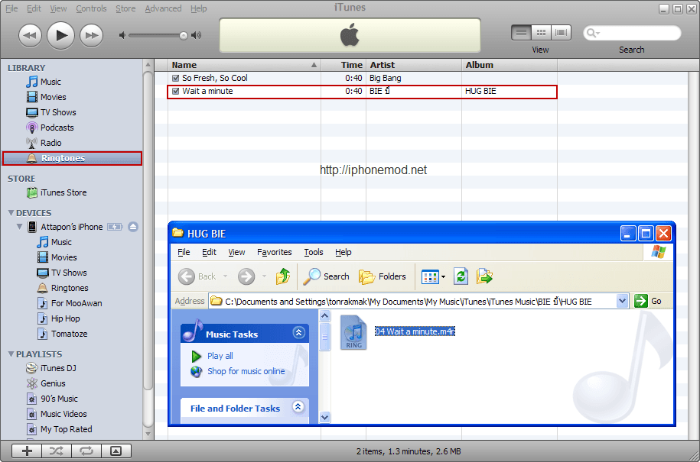Viewport: 700px width, 462px height.
Task: Click the iTunes search field
Action: pos(632,33)
